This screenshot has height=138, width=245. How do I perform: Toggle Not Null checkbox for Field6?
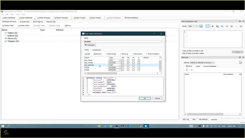click(x=123, y=70)
